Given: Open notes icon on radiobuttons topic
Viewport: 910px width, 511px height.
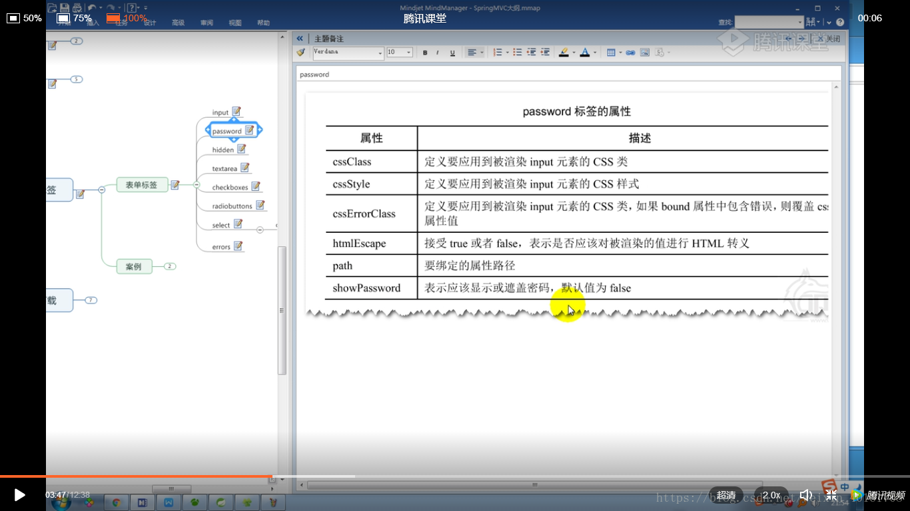Looking at the screenshot, I should pyautogui.click(x=260, y=206).
